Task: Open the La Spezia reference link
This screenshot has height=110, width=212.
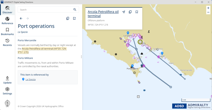Action: tap(30, 79)
